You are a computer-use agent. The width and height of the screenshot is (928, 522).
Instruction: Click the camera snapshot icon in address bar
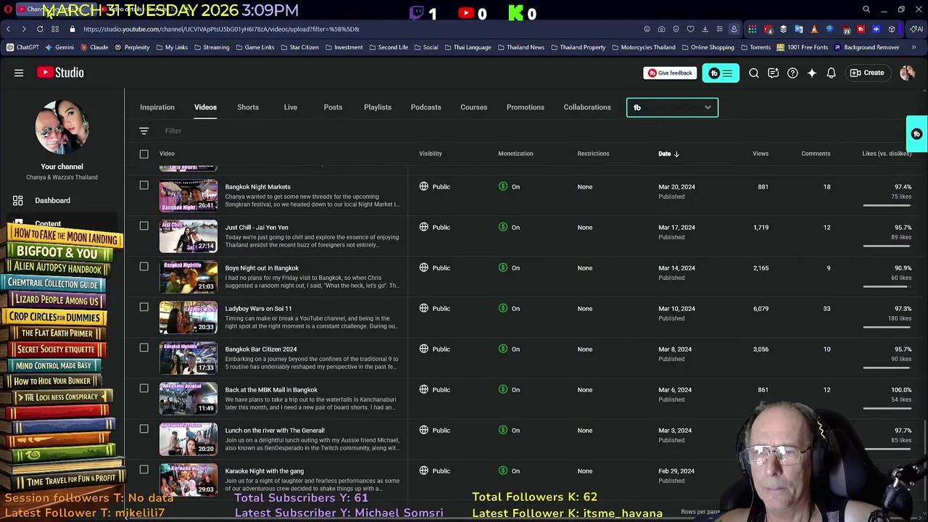661,29
